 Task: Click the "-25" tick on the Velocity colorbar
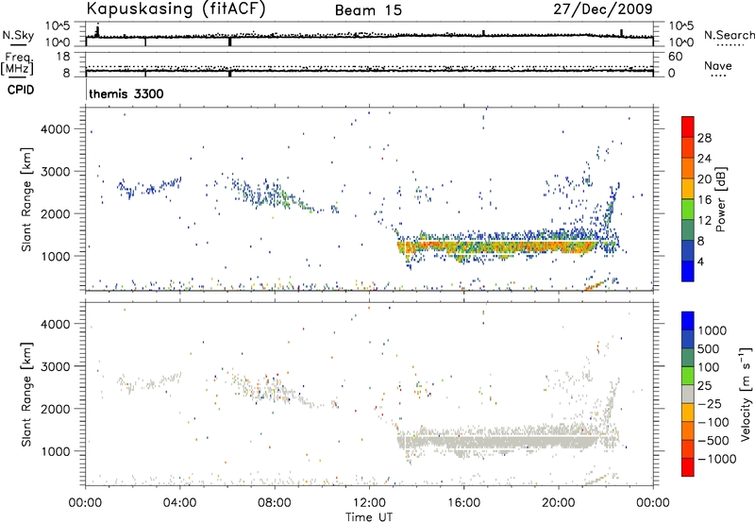[710, 403]
